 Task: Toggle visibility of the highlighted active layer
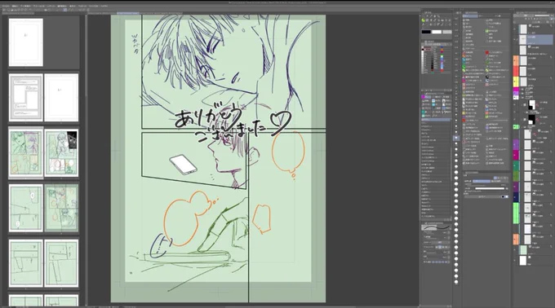tap(515, 40)
